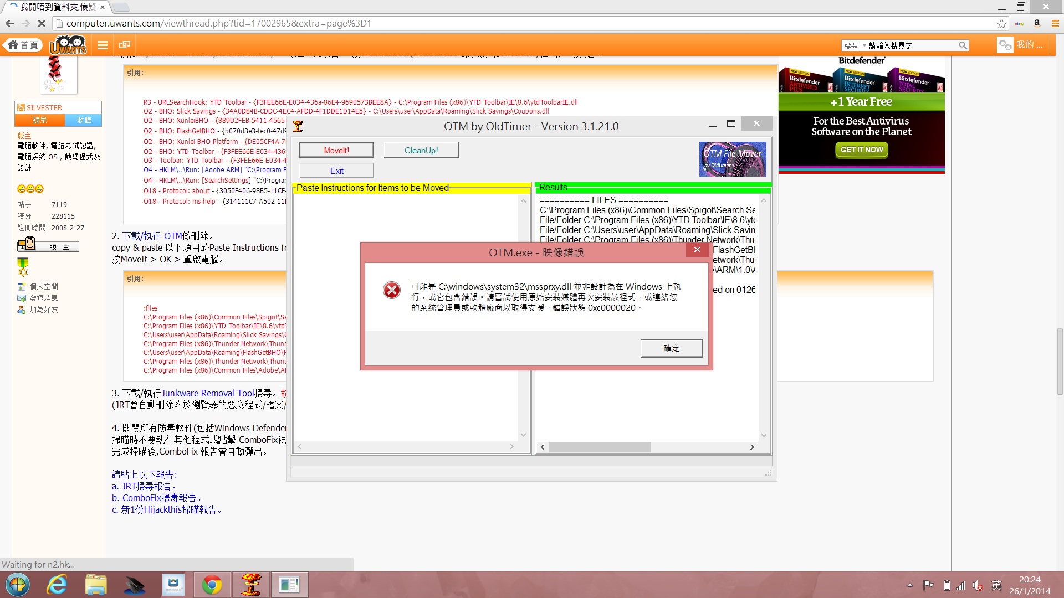The image size is (1064, 598).
Task: Click the Uwants logo
Action: (68, 45)
